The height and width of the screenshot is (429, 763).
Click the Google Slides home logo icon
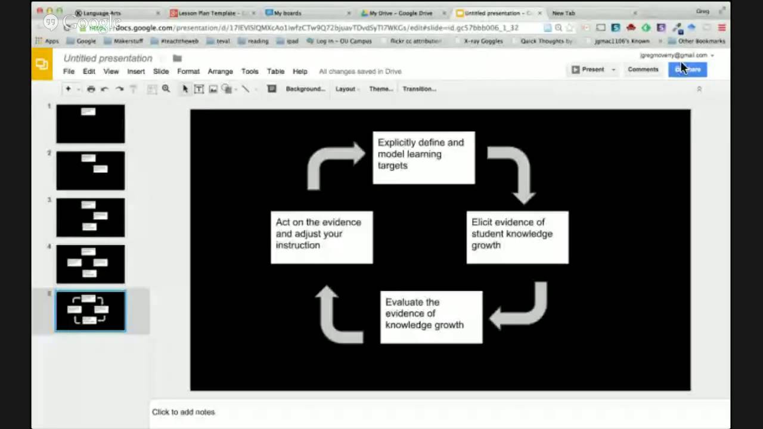click(x=42, y=64)
